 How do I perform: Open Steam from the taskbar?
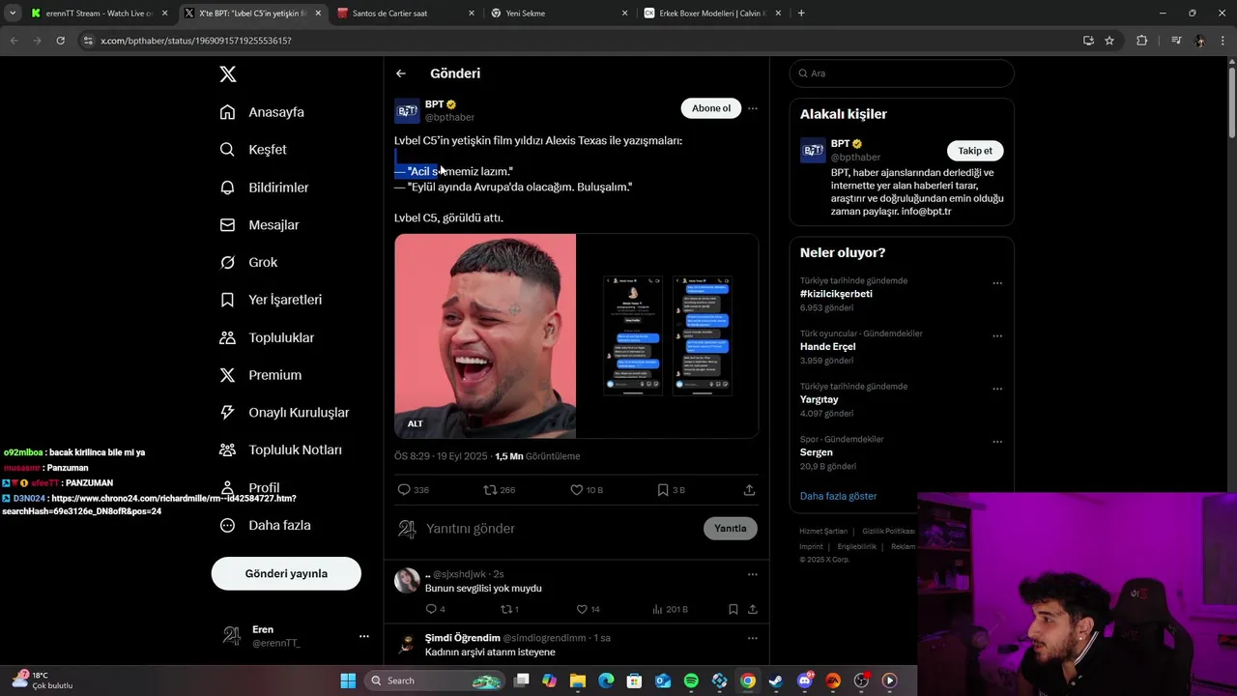[x=776, y=681]
